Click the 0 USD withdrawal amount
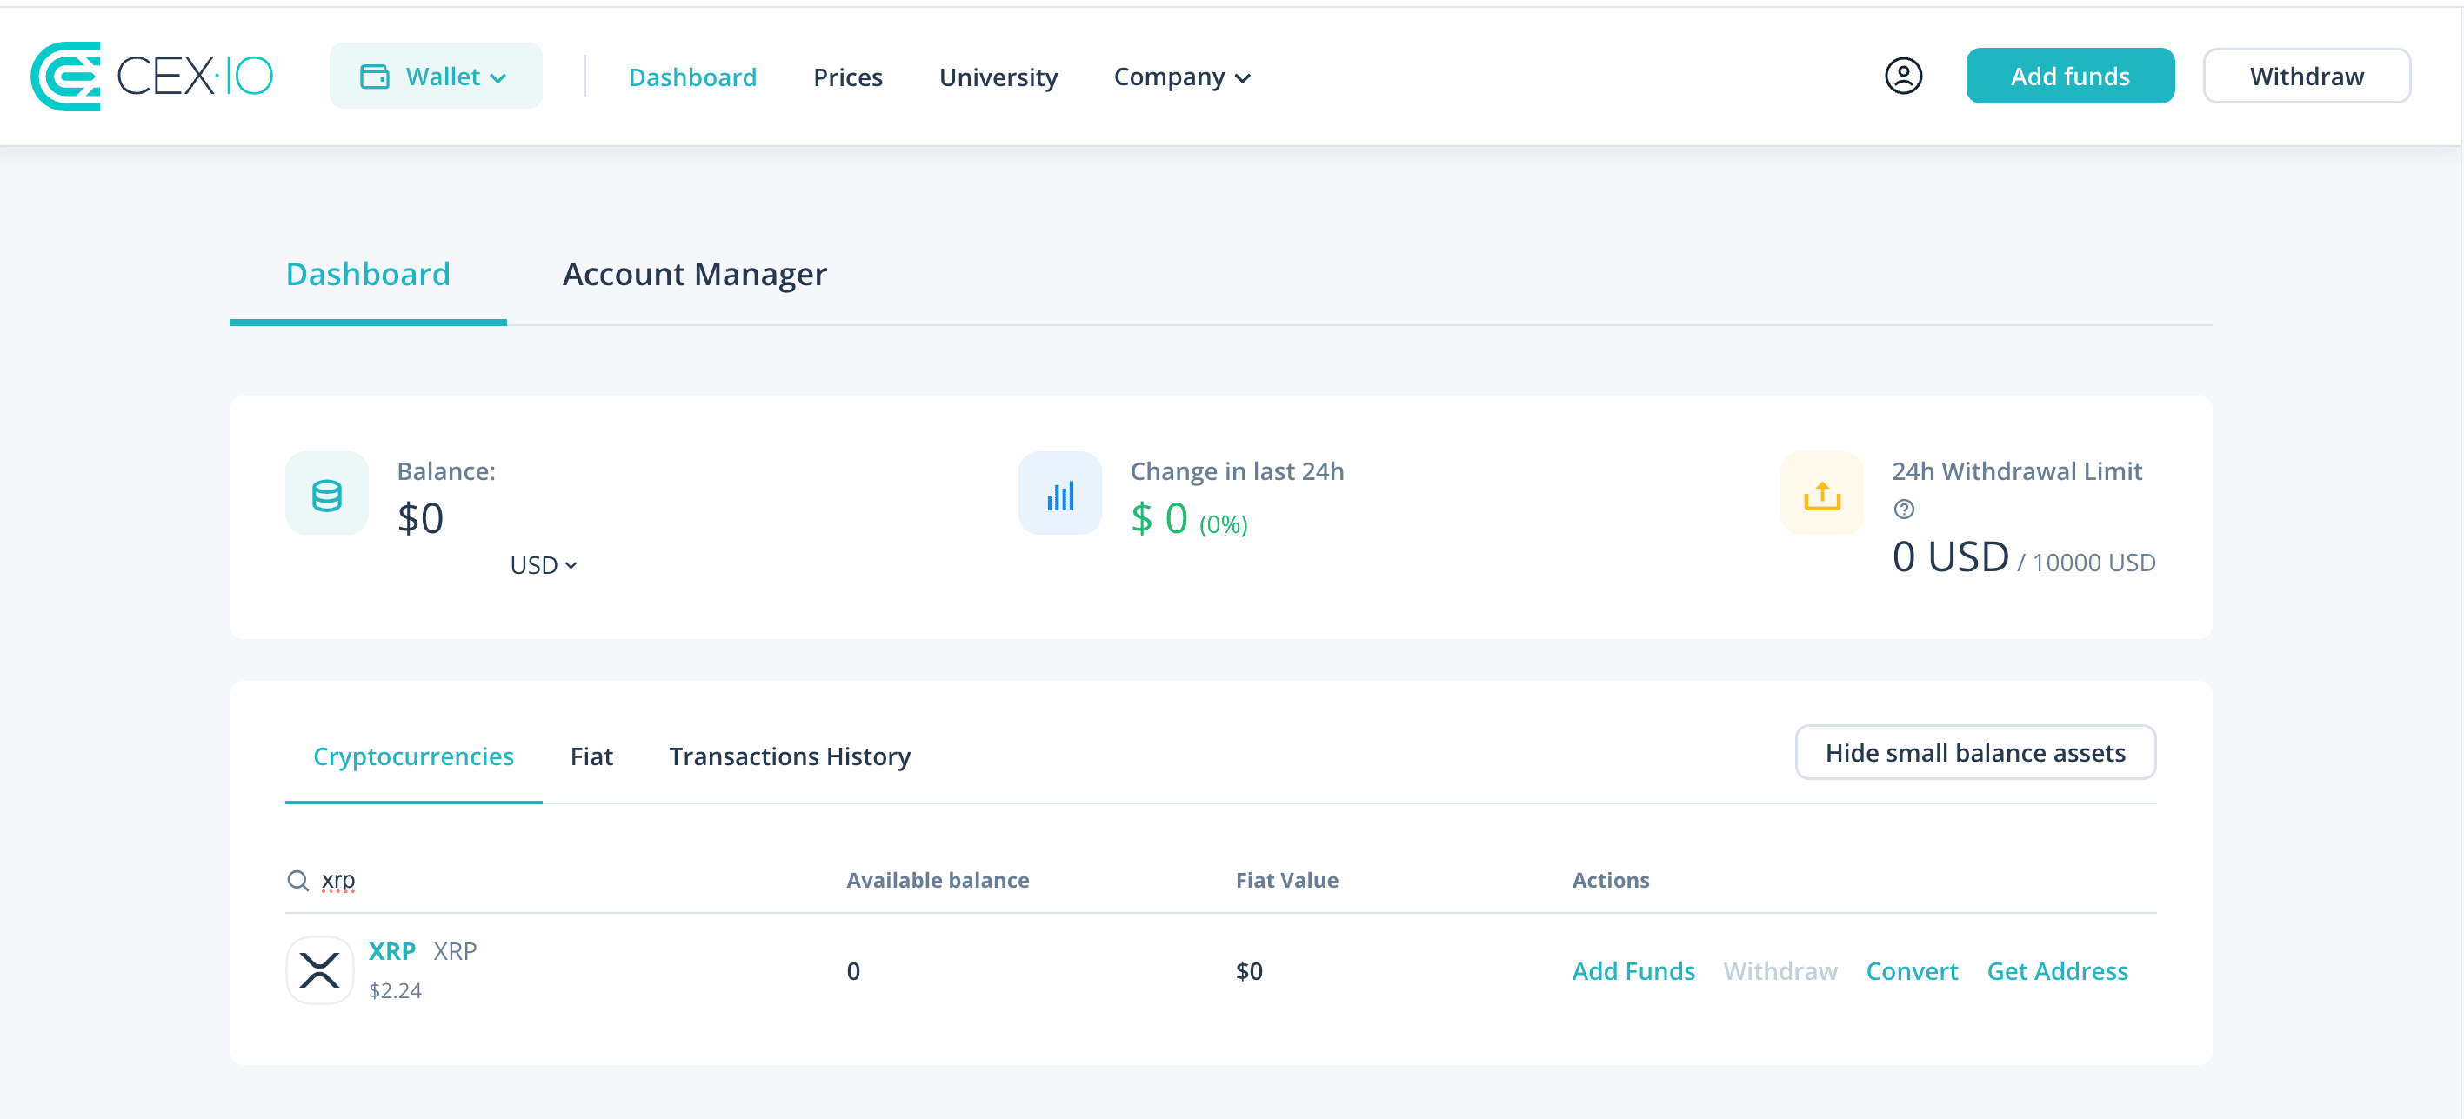Image resolution: width=2464 pixels, height=1119 pixels. coord(1950,556)
